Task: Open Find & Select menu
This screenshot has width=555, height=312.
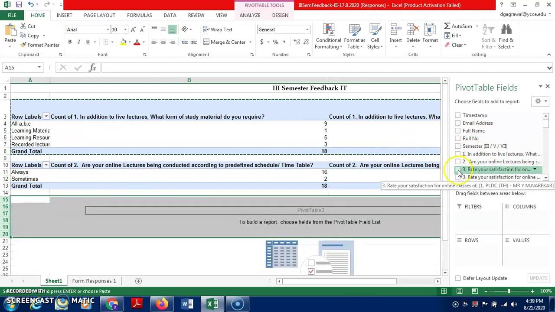Action: pos(506,37)
